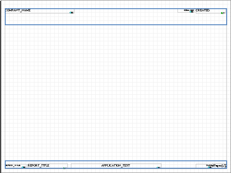Select the REPORT_TITLE field in footer
The height and width of the screenshot is (173, 231).
coord(48,166)
